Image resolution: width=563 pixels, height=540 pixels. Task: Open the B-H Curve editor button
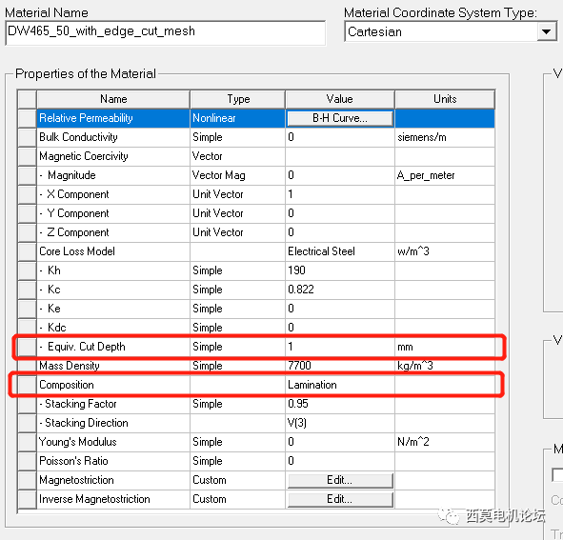340,118
